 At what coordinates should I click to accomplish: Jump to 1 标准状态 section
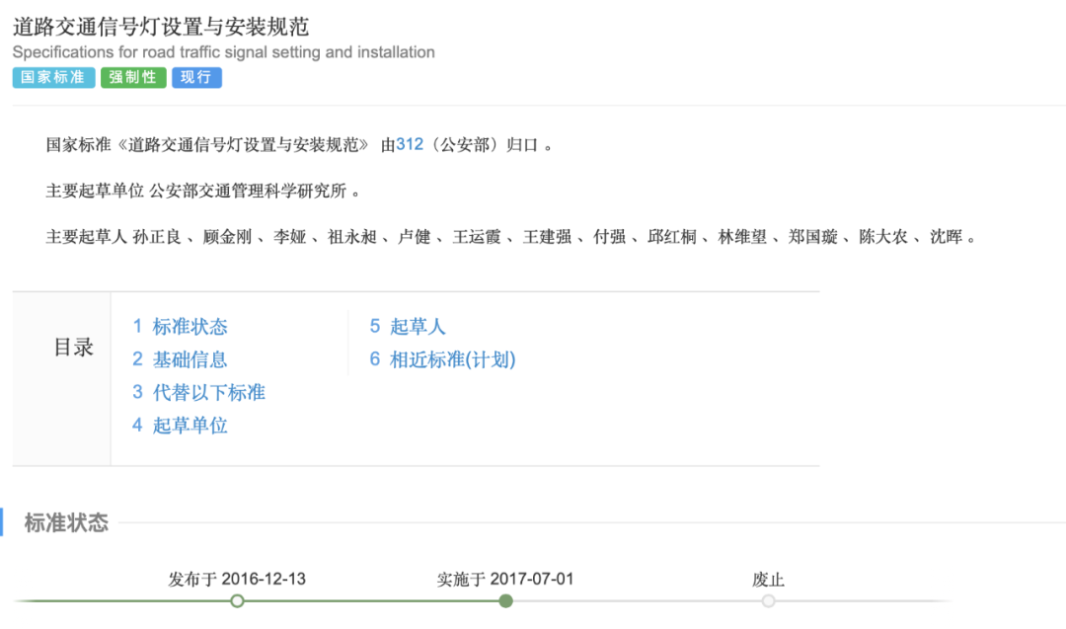click(181, 327)
